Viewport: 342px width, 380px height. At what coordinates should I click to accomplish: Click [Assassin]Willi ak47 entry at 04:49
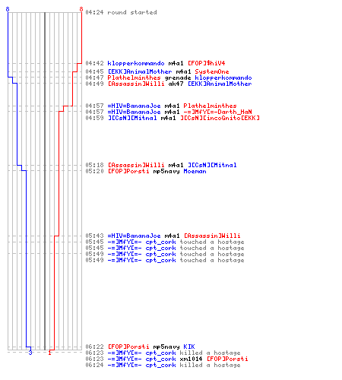coord(169,84)
